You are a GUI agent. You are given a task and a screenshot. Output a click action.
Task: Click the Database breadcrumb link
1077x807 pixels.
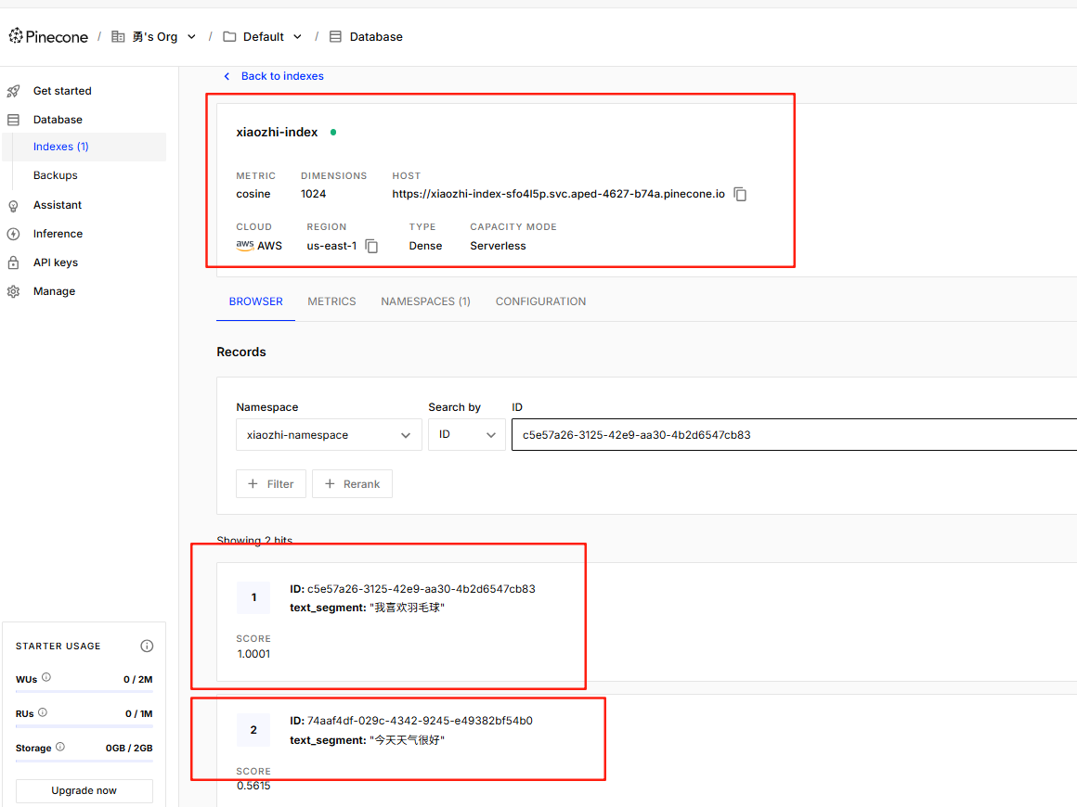click(x=376, y=36)
